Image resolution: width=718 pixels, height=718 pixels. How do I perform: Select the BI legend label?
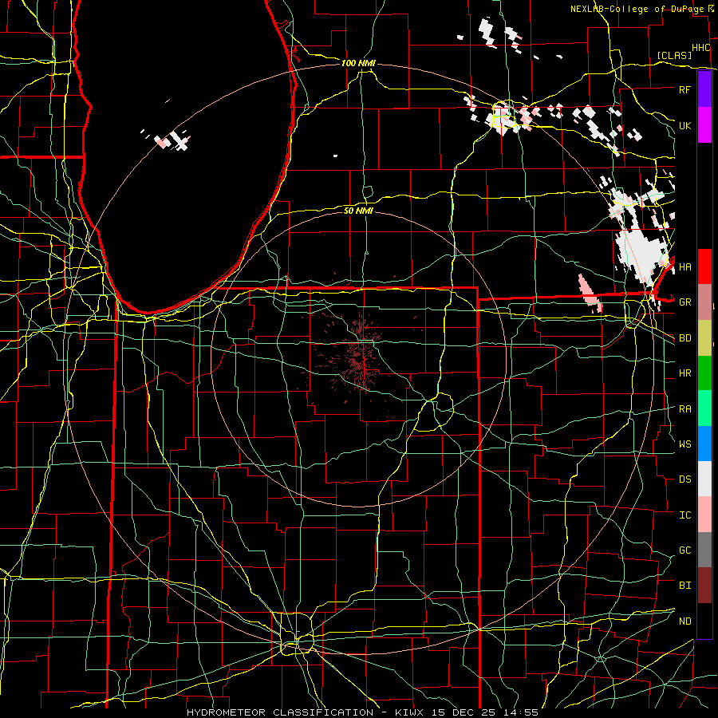tap(684, 586)
